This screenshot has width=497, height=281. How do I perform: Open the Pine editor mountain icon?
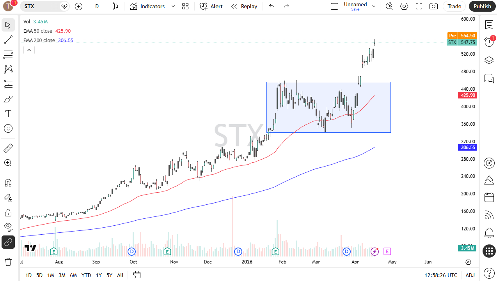tap(489, 180)
